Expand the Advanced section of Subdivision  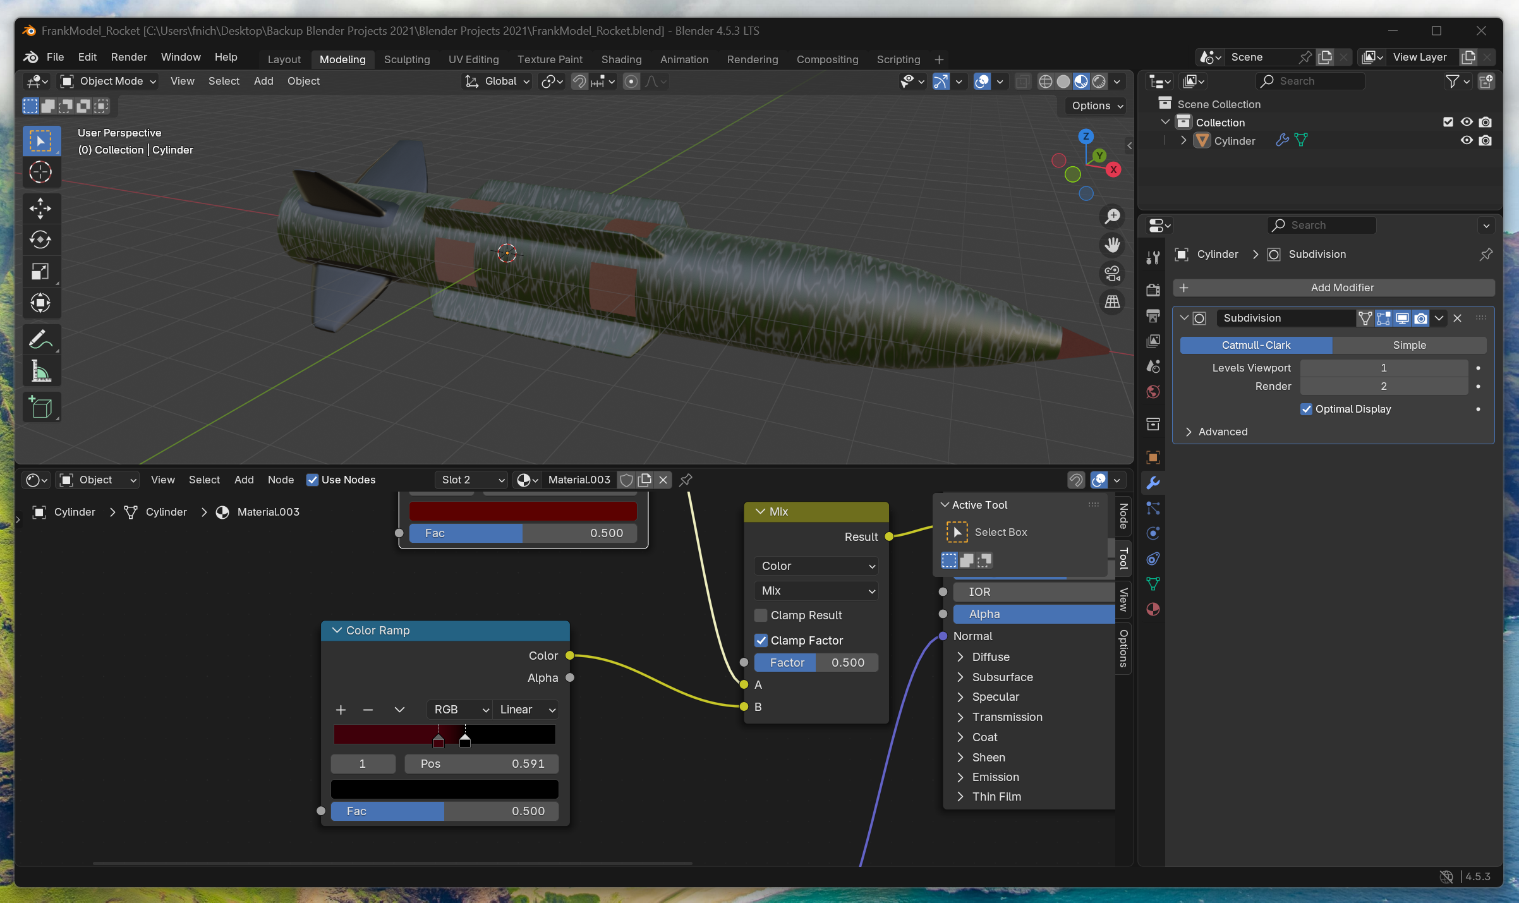[1223, 432]
